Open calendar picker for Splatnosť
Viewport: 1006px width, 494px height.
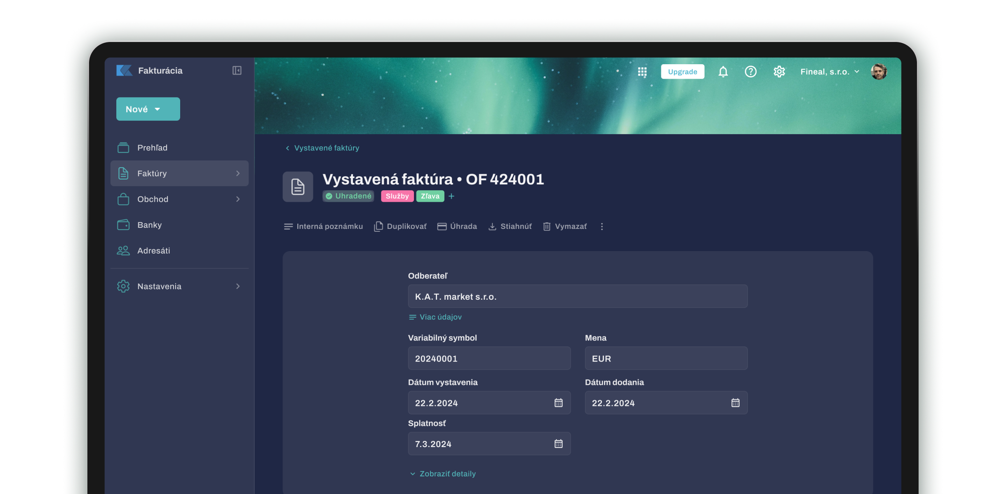(x=558, y=443)
